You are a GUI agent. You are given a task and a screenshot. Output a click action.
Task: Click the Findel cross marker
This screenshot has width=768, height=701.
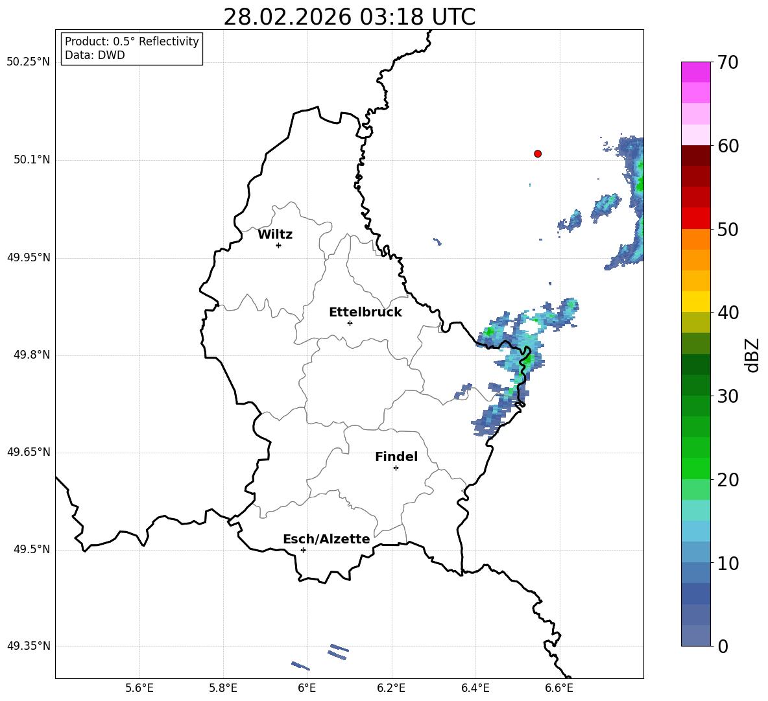[x=396, y=468]
